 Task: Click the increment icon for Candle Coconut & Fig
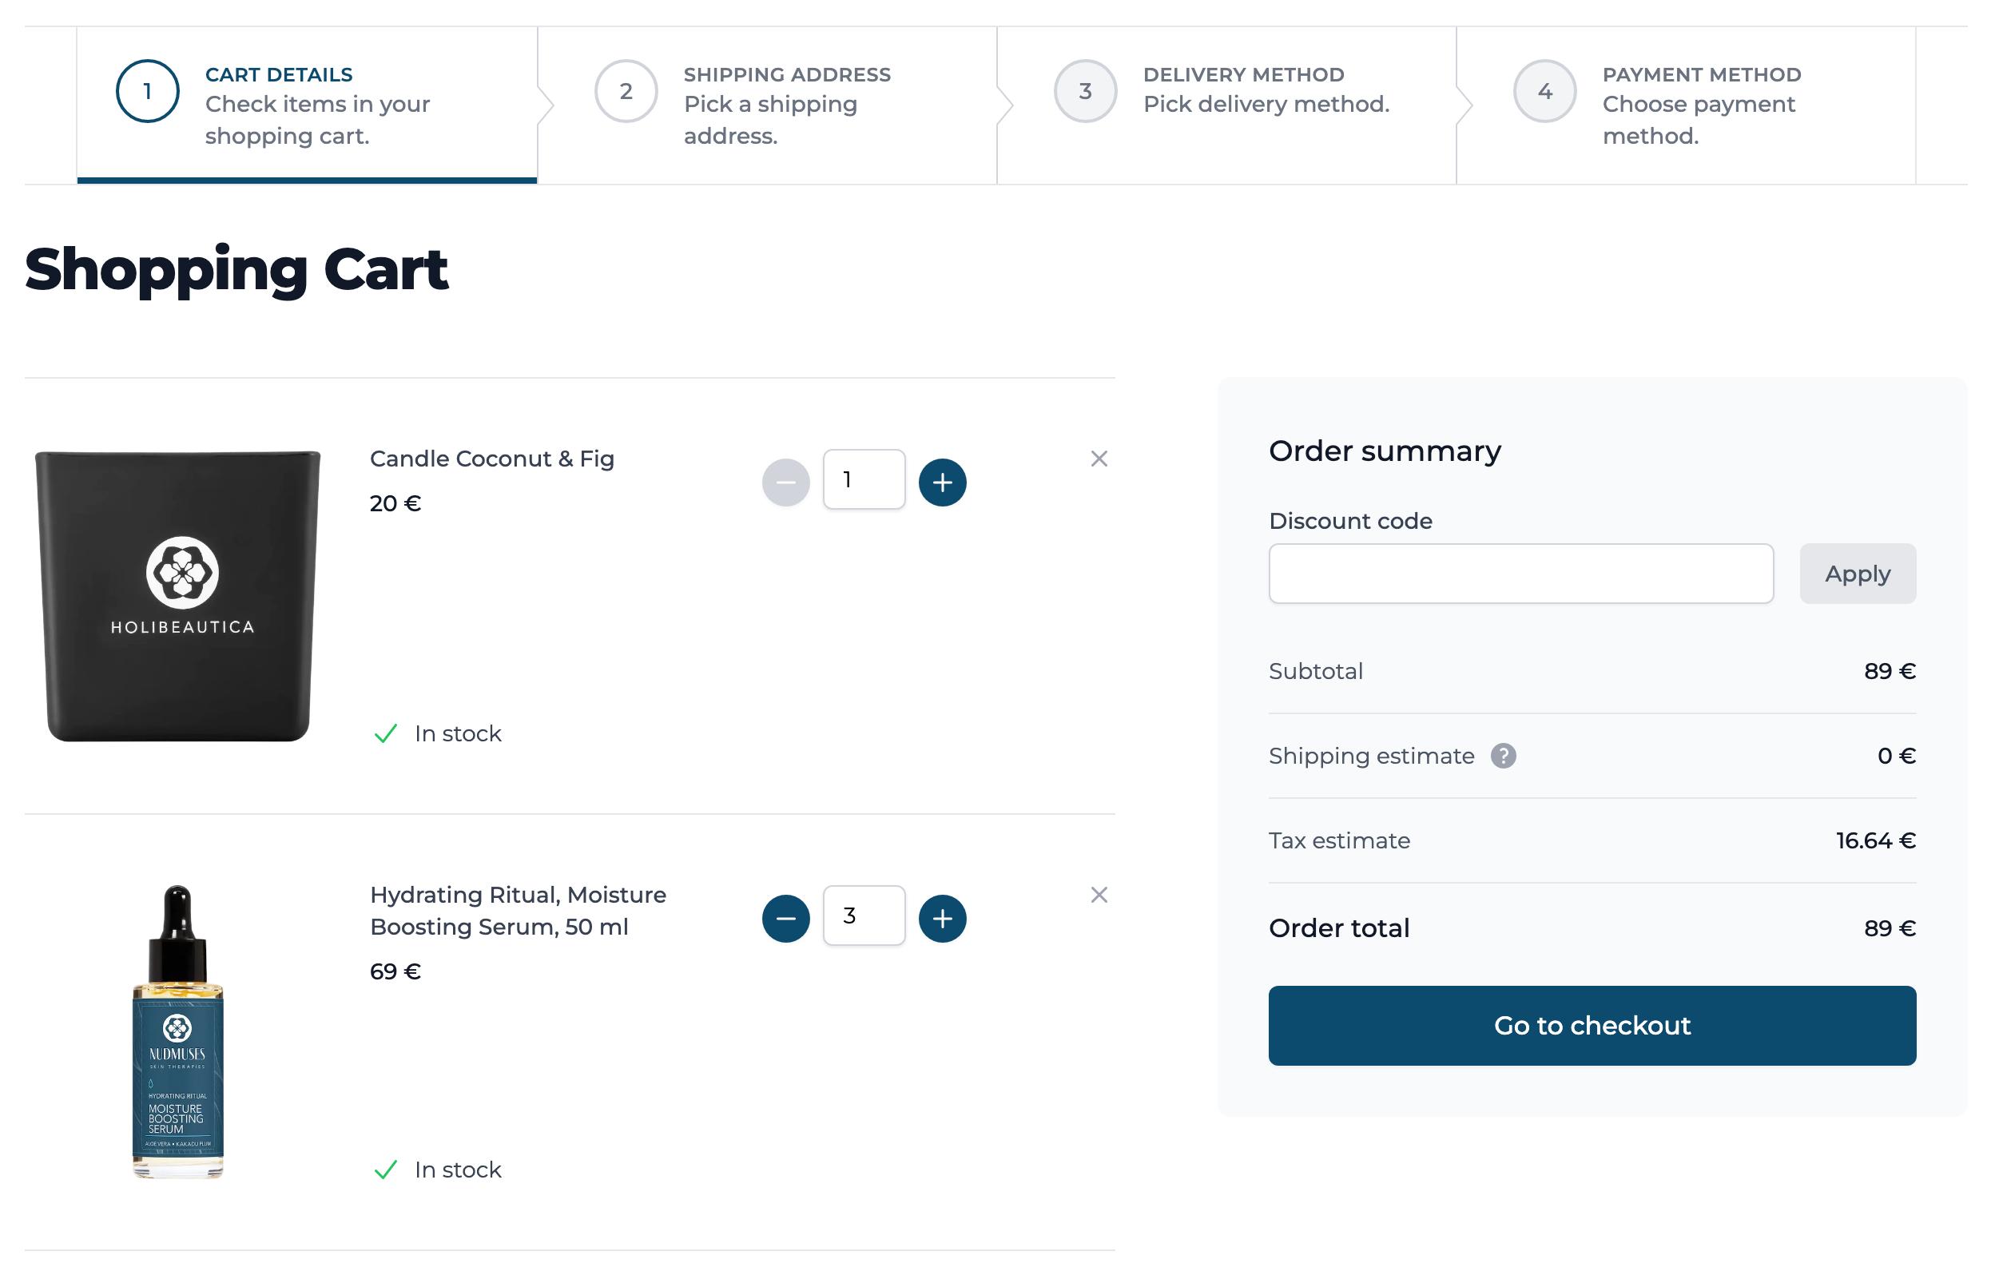click(x=943, y=479)
